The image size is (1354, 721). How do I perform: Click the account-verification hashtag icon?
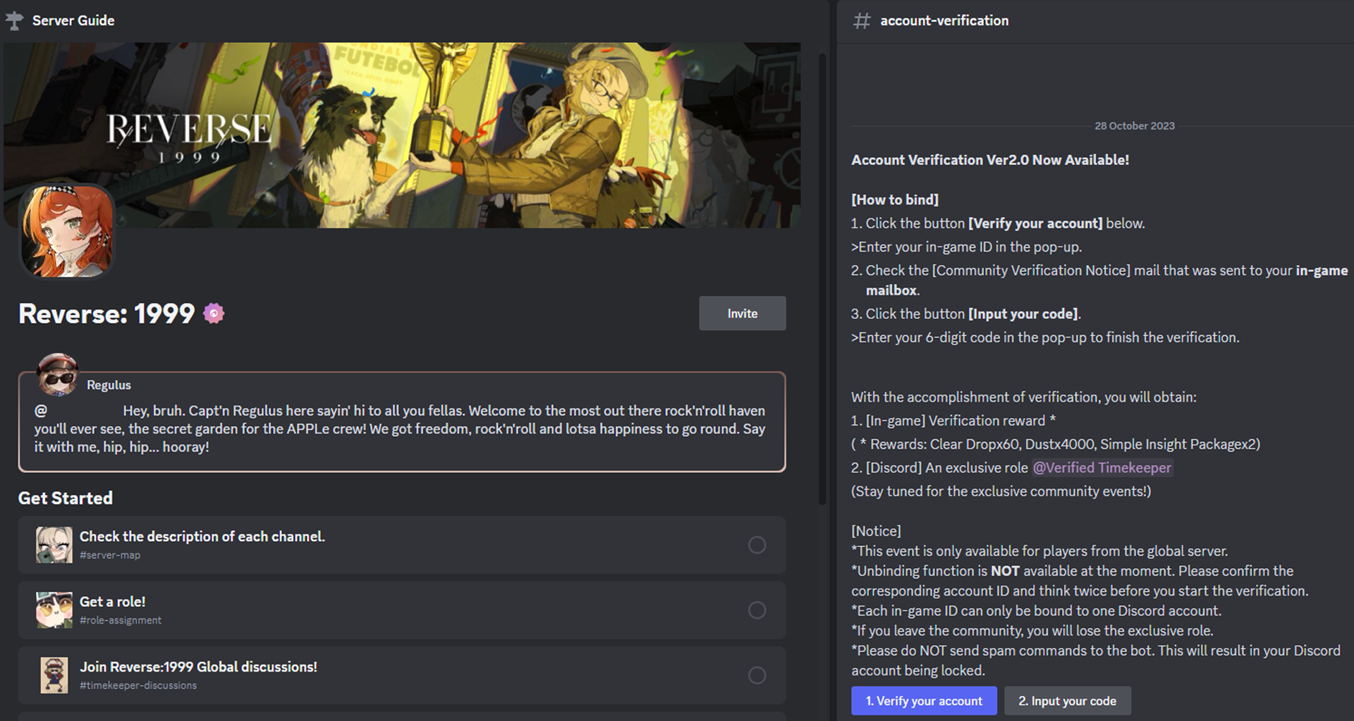click(862, 20)
